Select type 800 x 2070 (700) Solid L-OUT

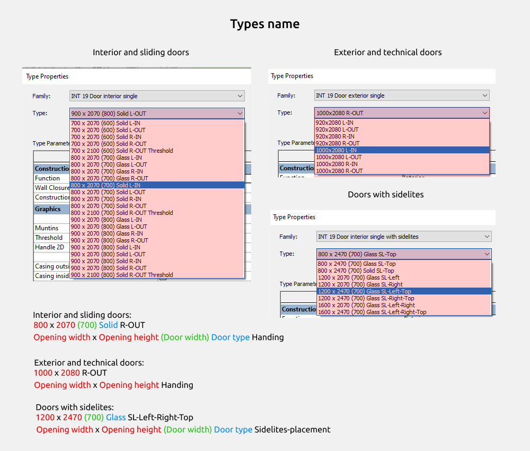pyautogui.click(x=157, y=192)
